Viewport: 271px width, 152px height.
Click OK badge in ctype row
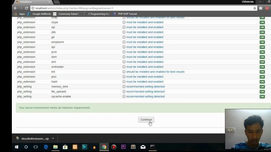pyautogui.click(x=262, y=22)
